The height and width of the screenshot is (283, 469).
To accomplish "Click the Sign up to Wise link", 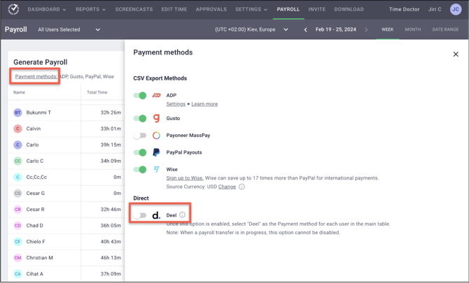I will pyautogui.click(x=185, y=178).
